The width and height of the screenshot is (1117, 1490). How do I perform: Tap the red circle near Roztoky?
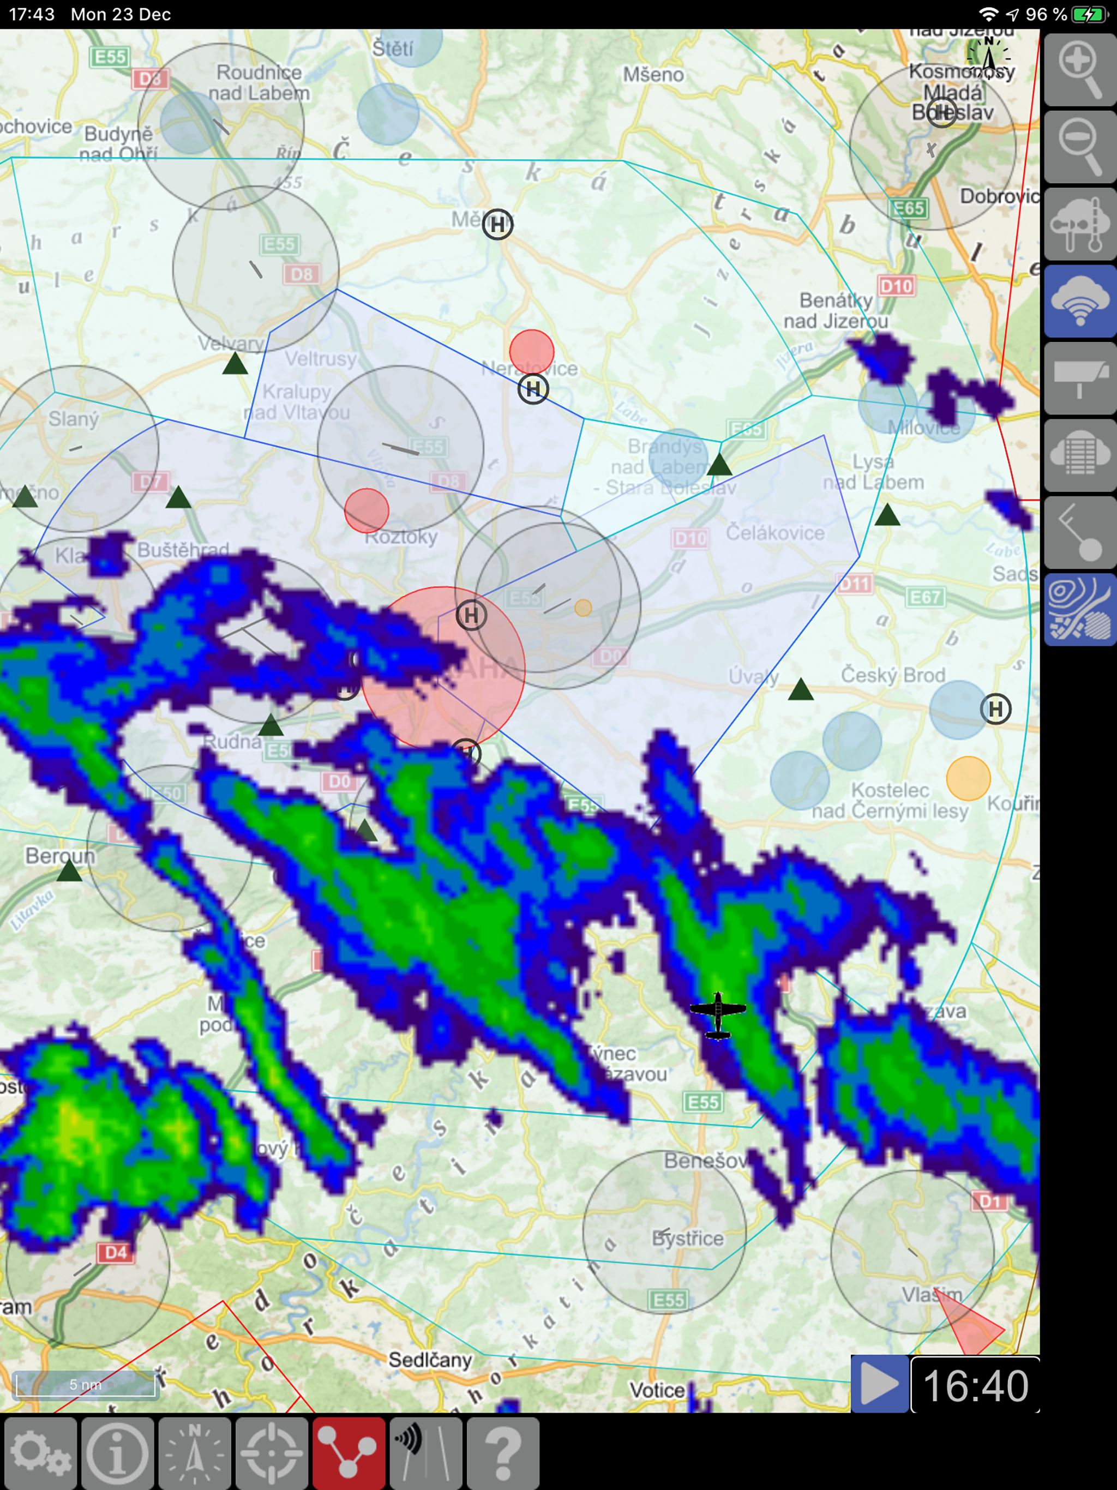367,510
